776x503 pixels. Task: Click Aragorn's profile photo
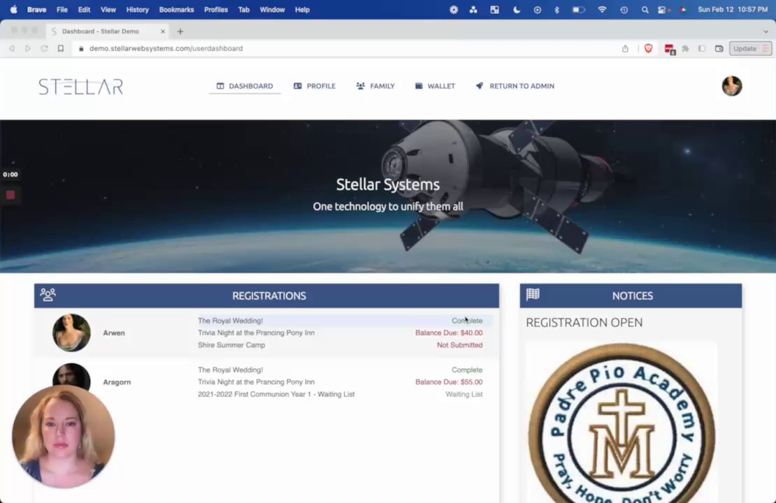tap(71, 377)
